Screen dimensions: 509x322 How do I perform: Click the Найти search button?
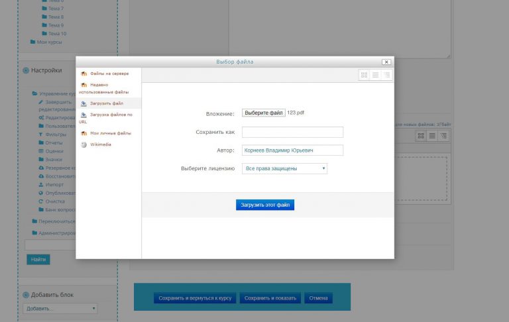pos(38,259)
